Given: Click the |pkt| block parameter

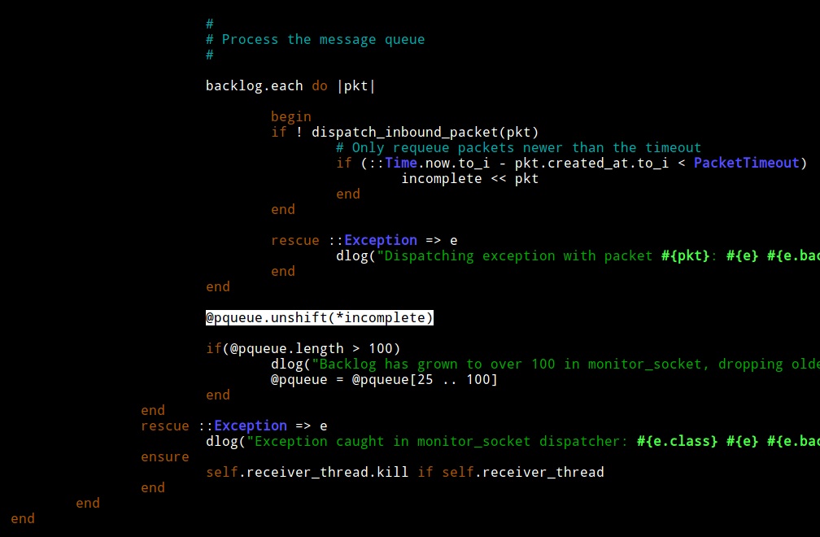Looking at the screenshot, I should click(x=355, y=85).
